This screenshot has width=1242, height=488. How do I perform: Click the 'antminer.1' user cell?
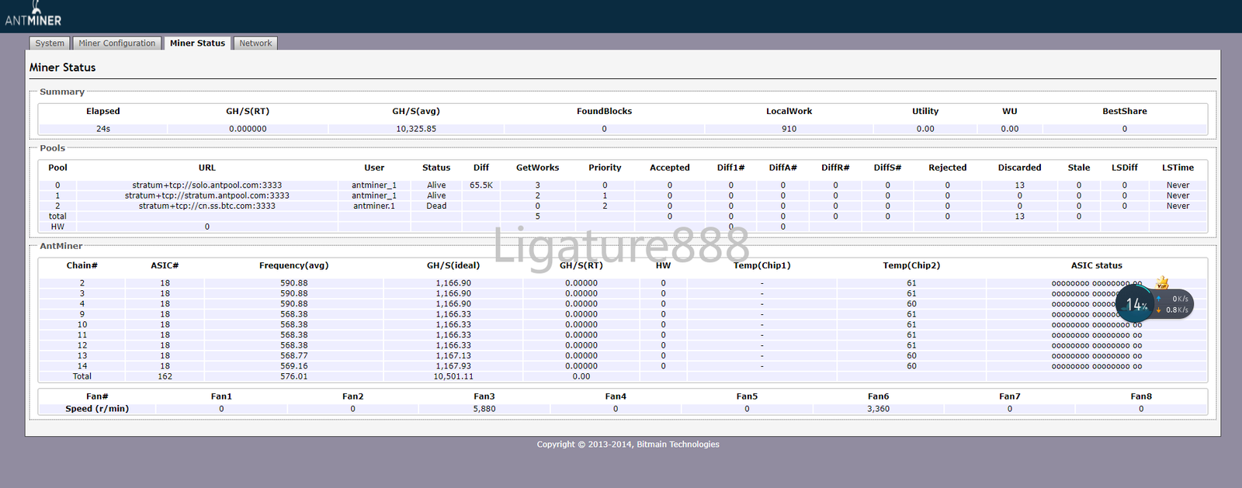click(374, 206)
